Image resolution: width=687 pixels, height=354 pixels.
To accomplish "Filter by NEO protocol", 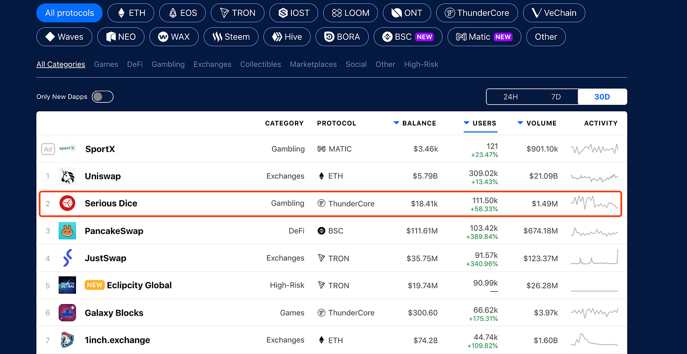I will point(121,37).
